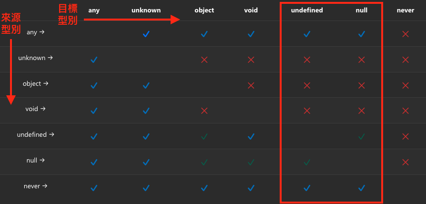Click the 'never →' row label
The width and height of the screenshot is (426, 204).
pyautogui.click(x=35, y=186)
